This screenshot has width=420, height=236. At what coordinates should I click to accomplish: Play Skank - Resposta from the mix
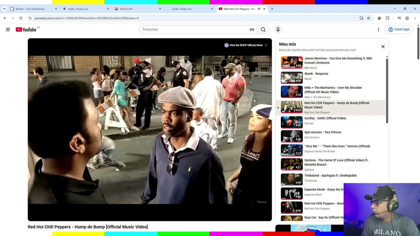[x=316, y=74]
